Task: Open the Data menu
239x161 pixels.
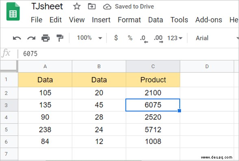Action: coord(156,20)
